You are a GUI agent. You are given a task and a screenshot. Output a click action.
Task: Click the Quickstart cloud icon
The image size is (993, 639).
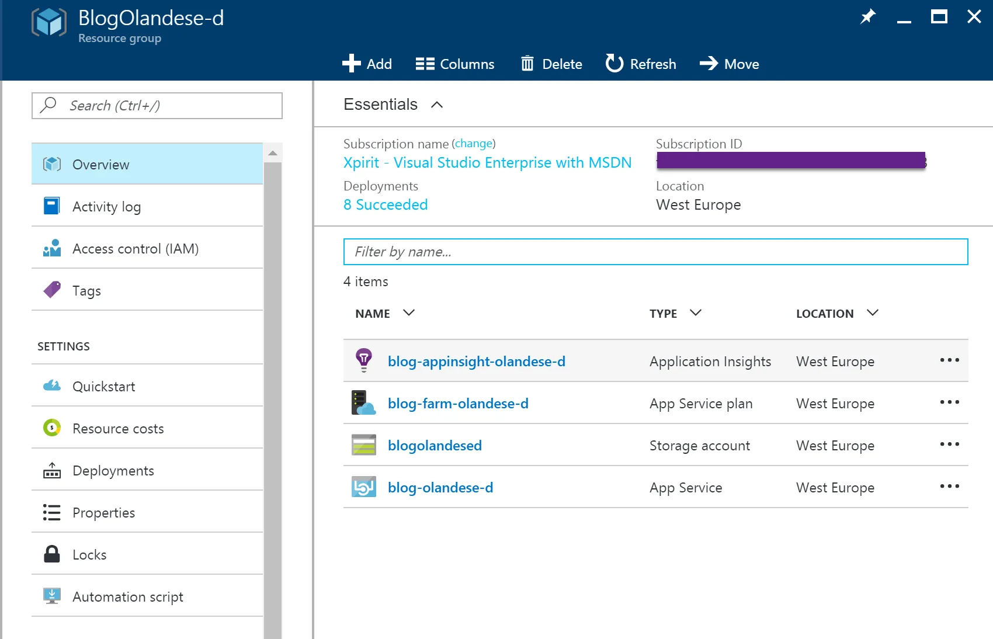pyautogui.click(x=52, y=386)
